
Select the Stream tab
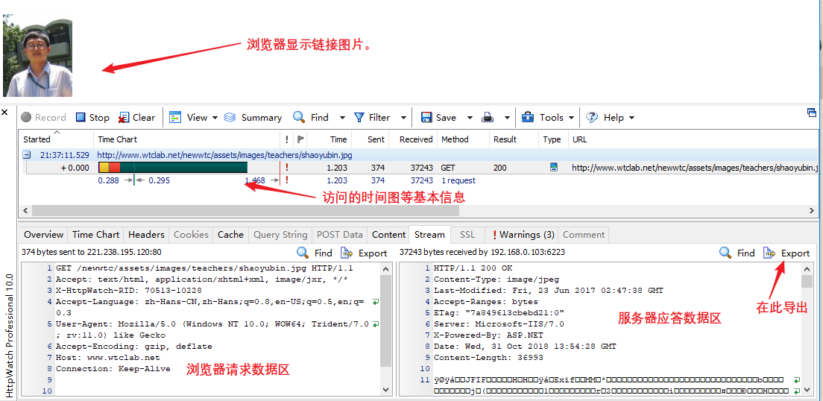tap(429, 235)
